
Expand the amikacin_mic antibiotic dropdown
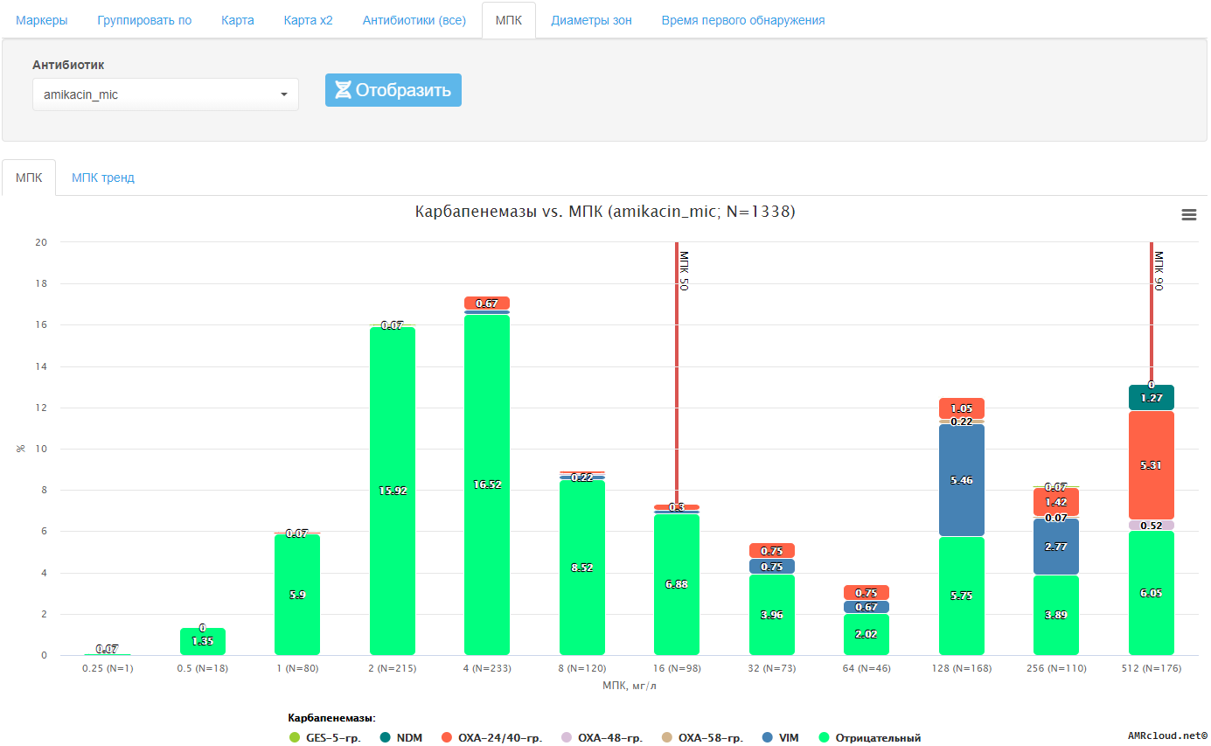pos(165,94)
